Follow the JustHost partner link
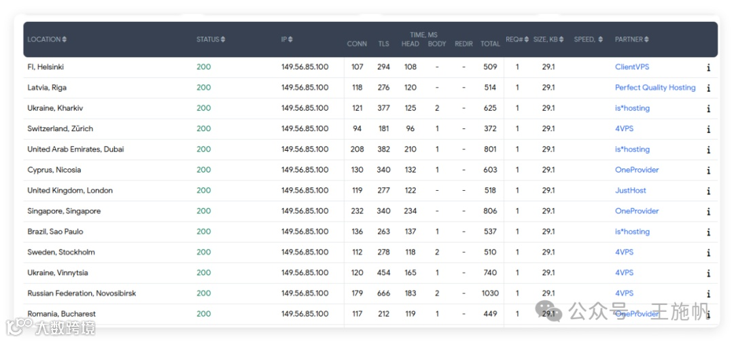The width and height of the screenshot is (734, 341). click(x=631, y=191)
